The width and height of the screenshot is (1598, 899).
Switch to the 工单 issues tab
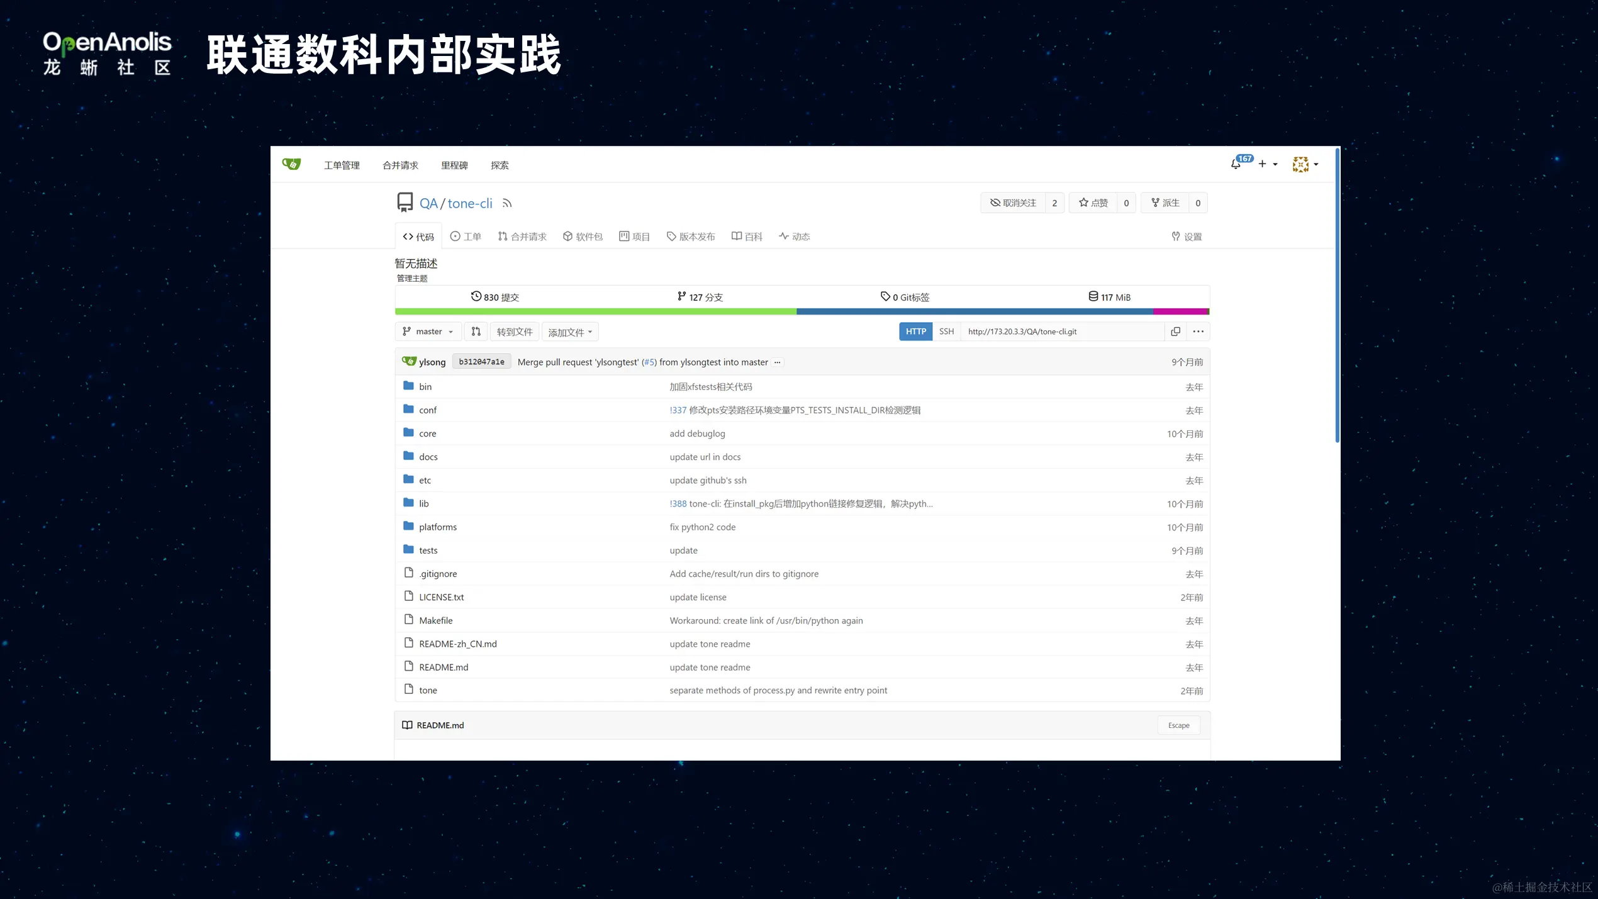click(x=466, y=236)
